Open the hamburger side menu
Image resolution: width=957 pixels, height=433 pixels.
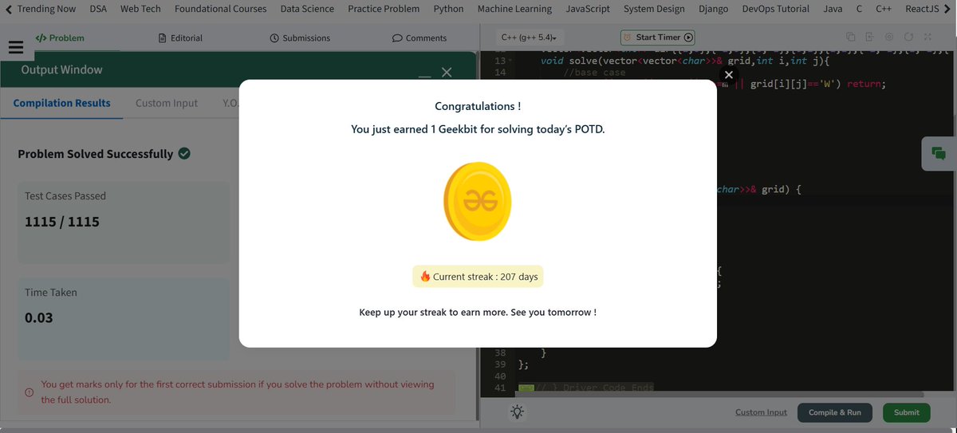click(x=16, y=46)
